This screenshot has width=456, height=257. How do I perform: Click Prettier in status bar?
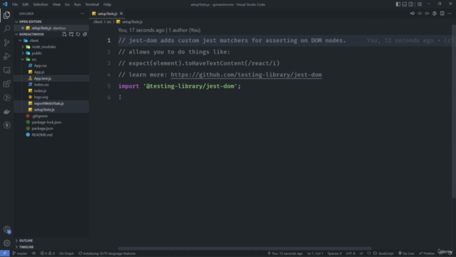427,253
